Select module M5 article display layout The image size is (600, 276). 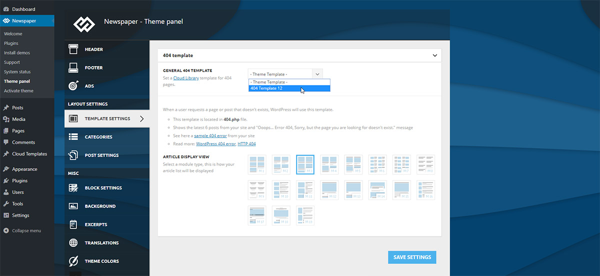coord(353,164)
